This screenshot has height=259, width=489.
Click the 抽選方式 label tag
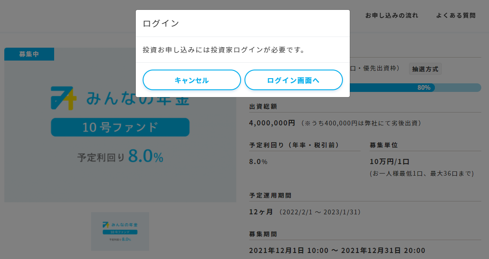(x=425, y=68)
